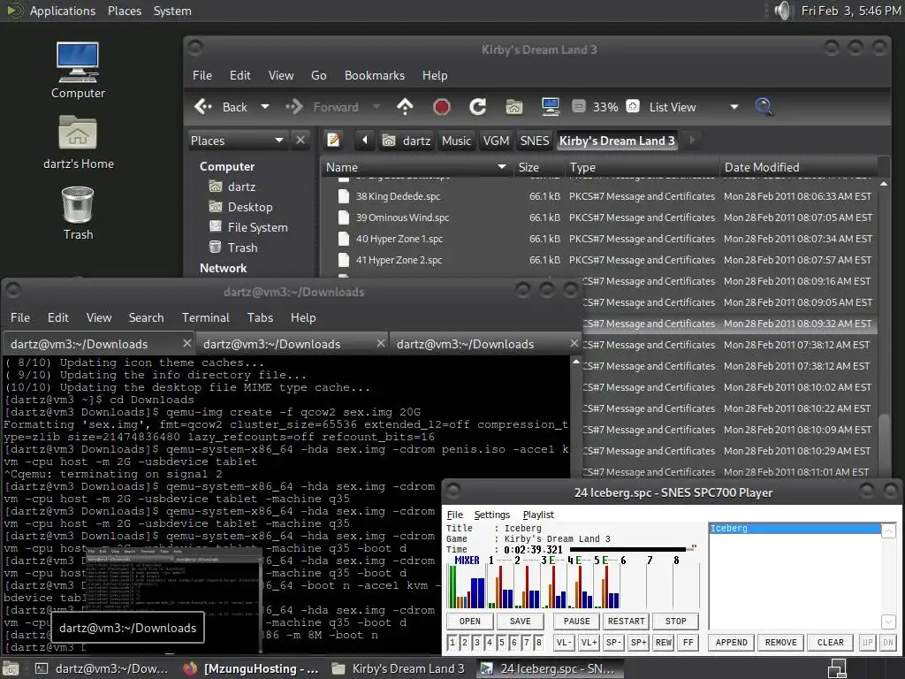Viewport: 905px width, 679px height.
Task: Click the STOP button in the SPC player
Action: (675, 622)
